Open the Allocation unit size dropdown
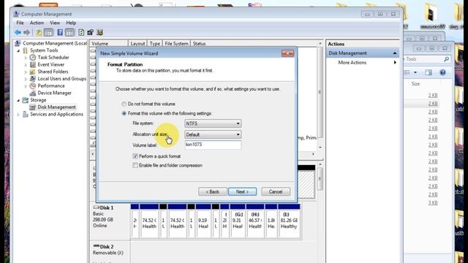 (x=213, y=134)
